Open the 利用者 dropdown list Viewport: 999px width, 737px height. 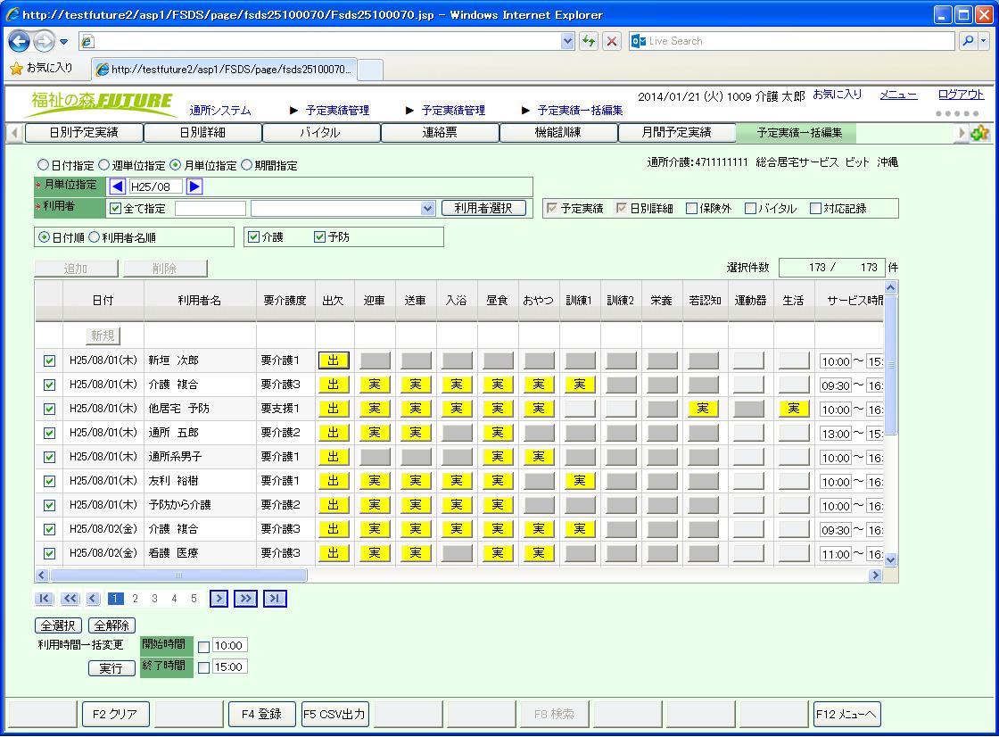coord(427,209)
